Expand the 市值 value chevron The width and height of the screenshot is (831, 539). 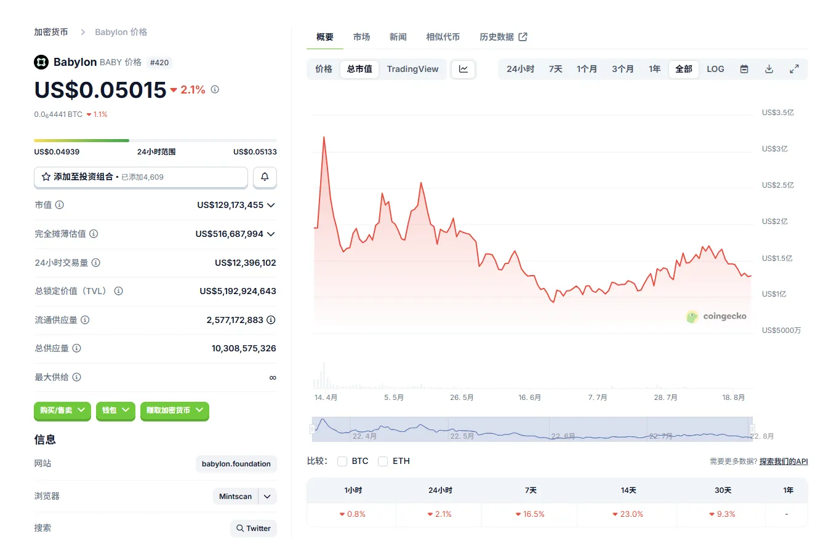(271, 205)
